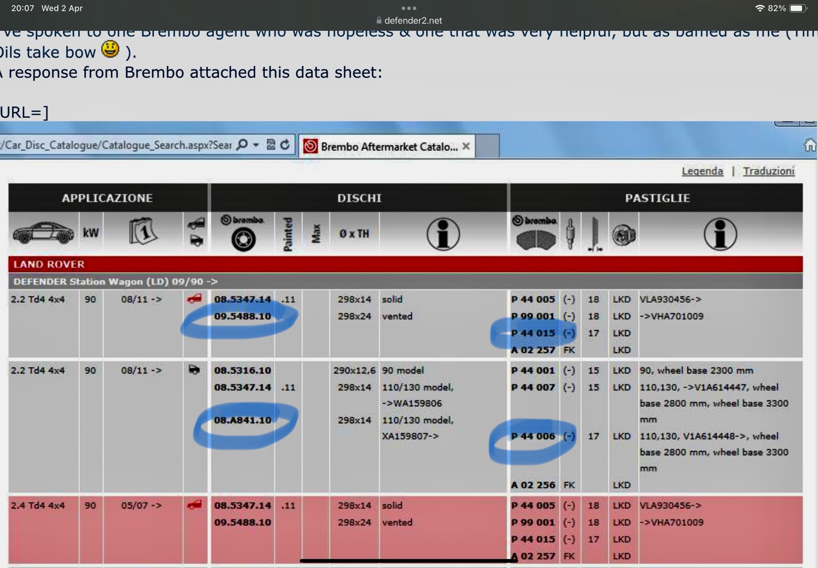The width and height of the screenshot is (818, 568).
Task: Click the pad thickness column icon
Action: [595, 234]
